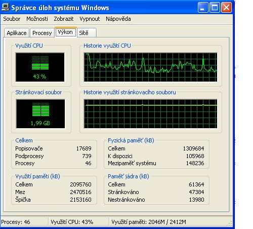Click the Nestránkováno label
253x229 pixels.
tap(126, 200)
